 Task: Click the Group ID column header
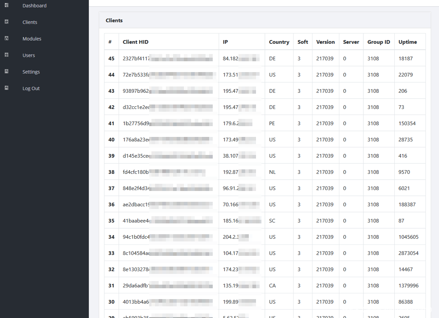click(x=379, y=42)
